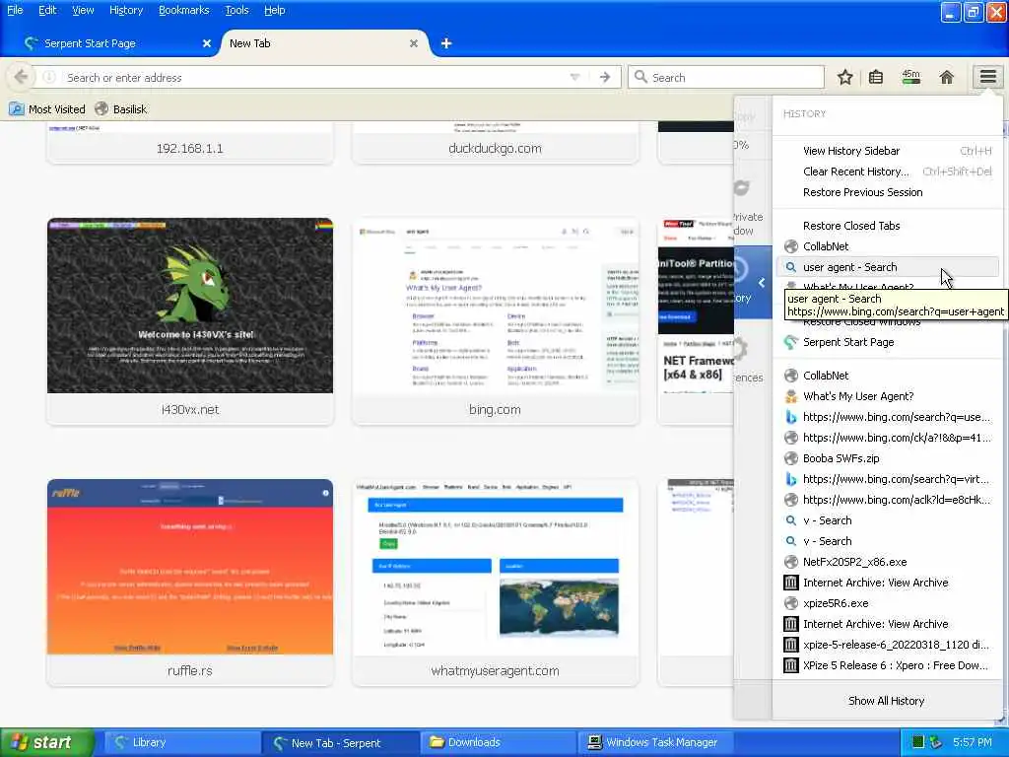The width and height of the screenshot is (1009, 757).
Task: Click the green tray icon in system tray
Action: (x=918, y=742)
